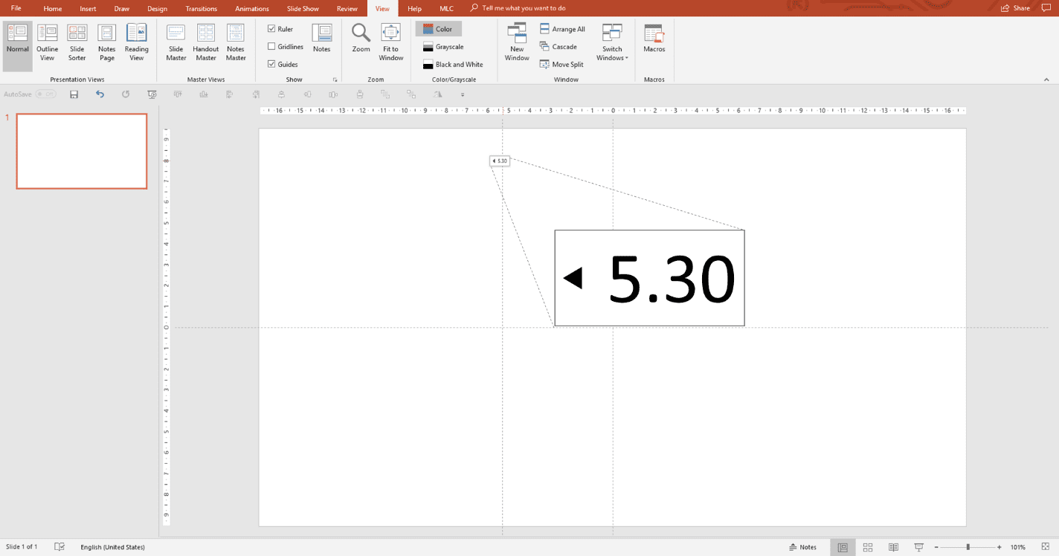
Task: Select the slide 1 thumbnail
Action: pos(81,151)
